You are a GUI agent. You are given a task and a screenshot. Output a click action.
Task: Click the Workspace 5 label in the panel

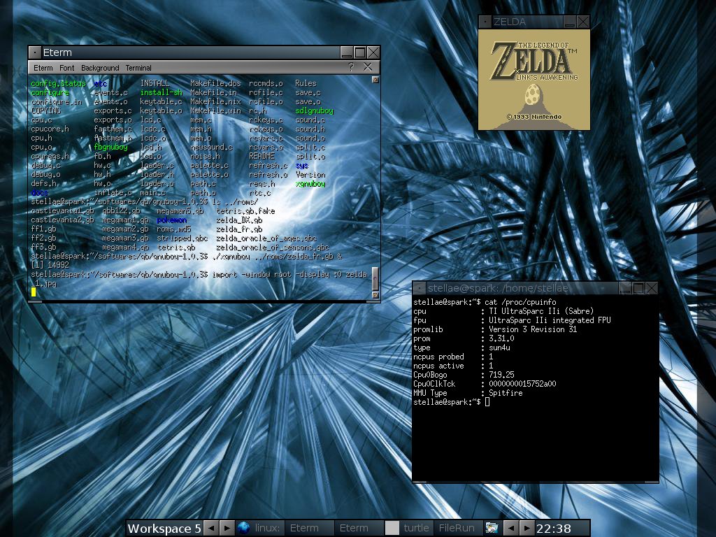coord(164,529)
